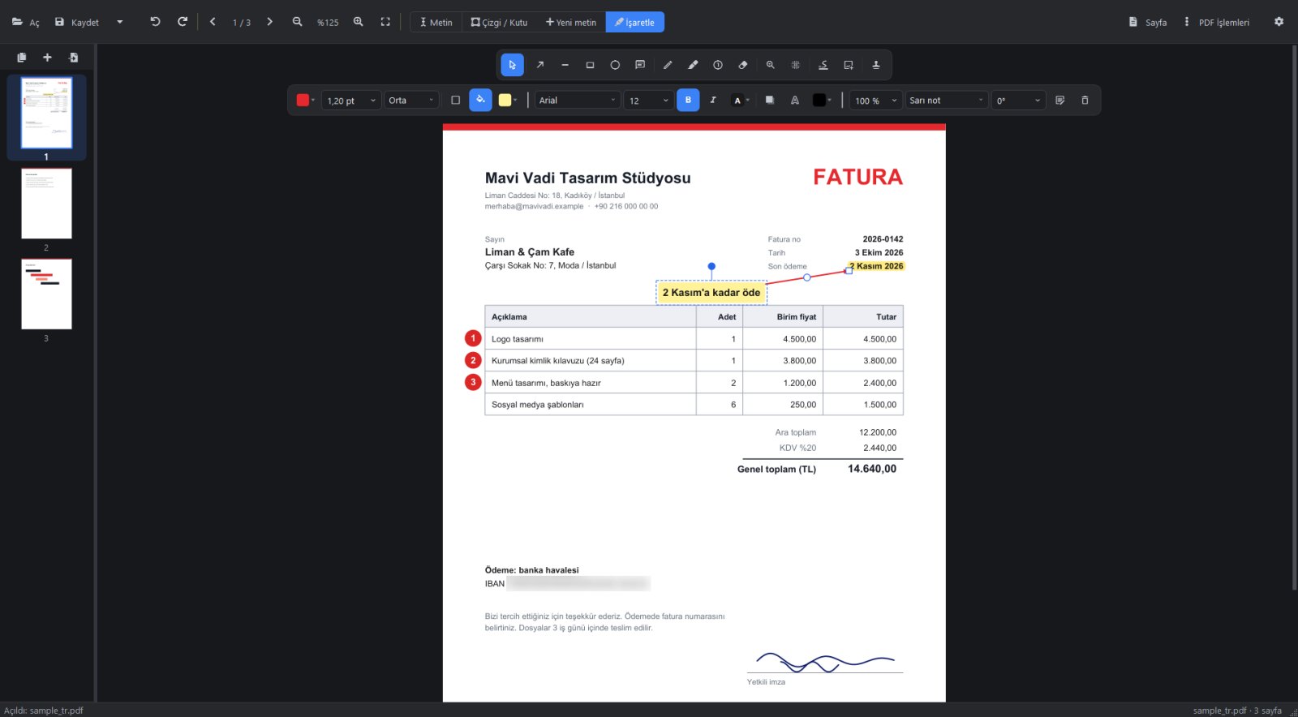Toggle the square outline option
1298x717 pixels.
(x=455, y=101)
